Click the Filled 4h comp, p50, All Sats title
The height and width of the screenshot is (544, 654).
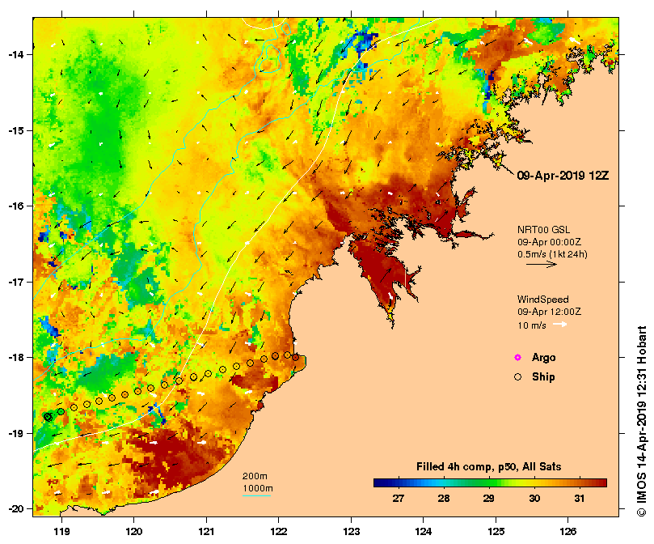pos(489,467)
